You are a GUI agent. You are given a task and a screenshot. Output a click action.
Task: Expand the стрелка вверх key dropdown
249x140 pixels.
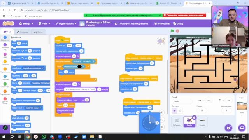(x=146, y=58)
